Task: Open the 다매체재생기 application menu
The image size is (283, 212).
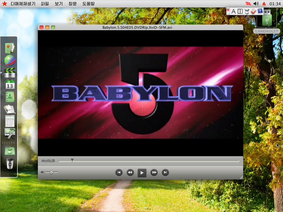Action: (x=23, y=4)
